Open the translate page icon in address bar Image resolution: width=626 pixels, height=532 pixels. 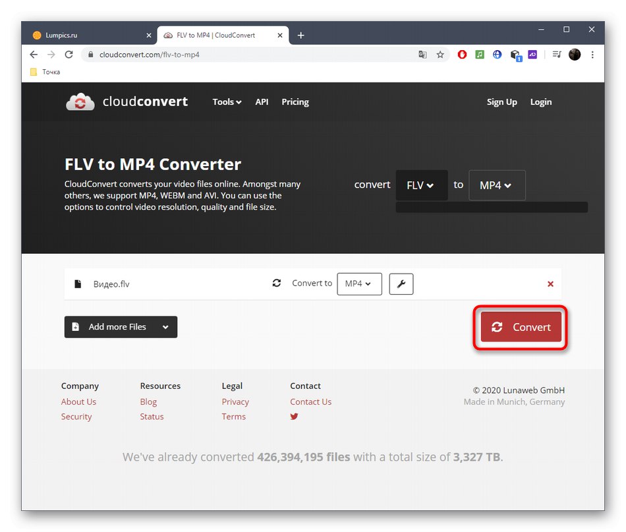pyautogui.click(x=422, y=54)
